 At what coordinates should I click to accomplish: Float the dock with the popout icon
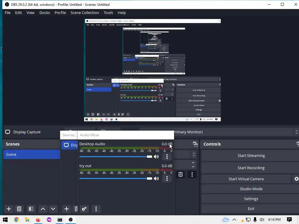point(195,144)
